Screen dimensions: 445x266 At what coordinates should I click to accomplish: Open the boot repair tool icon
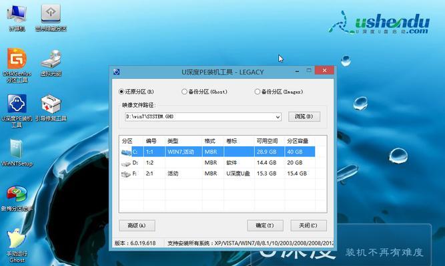(51, 108)
